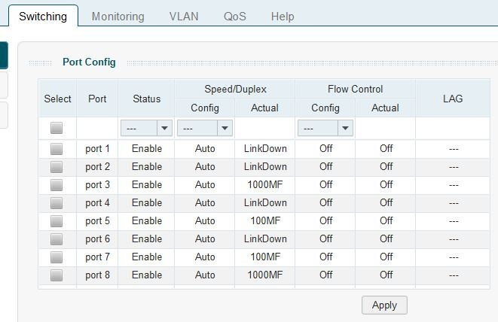Switch to the VLAN tab
The height and width of the screenshot is (322, 498).
(184, 16)
